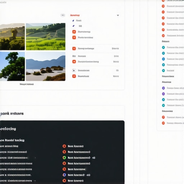Viewport: 184px width, 184px height.
Task: Open the rocky lakeshore with mountains thumbnail
Action: [46, 66]
